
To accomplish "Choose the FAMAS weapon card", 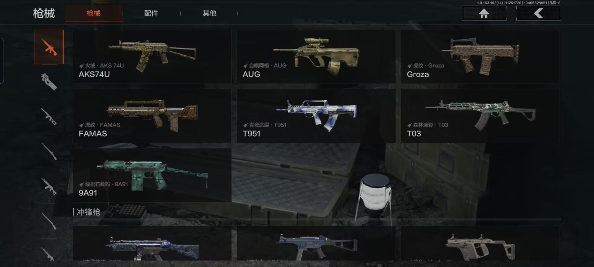I will 152,116.
